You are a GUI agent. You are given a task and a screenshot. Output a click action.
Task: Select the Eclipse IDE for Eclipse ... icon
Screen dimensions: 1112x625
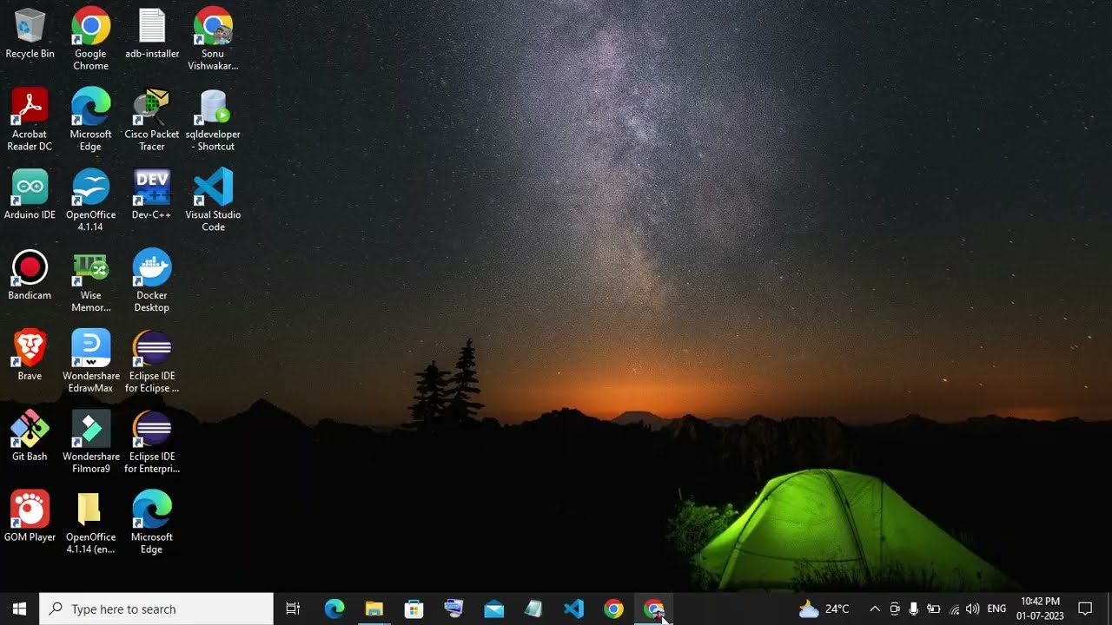[152, 362]
